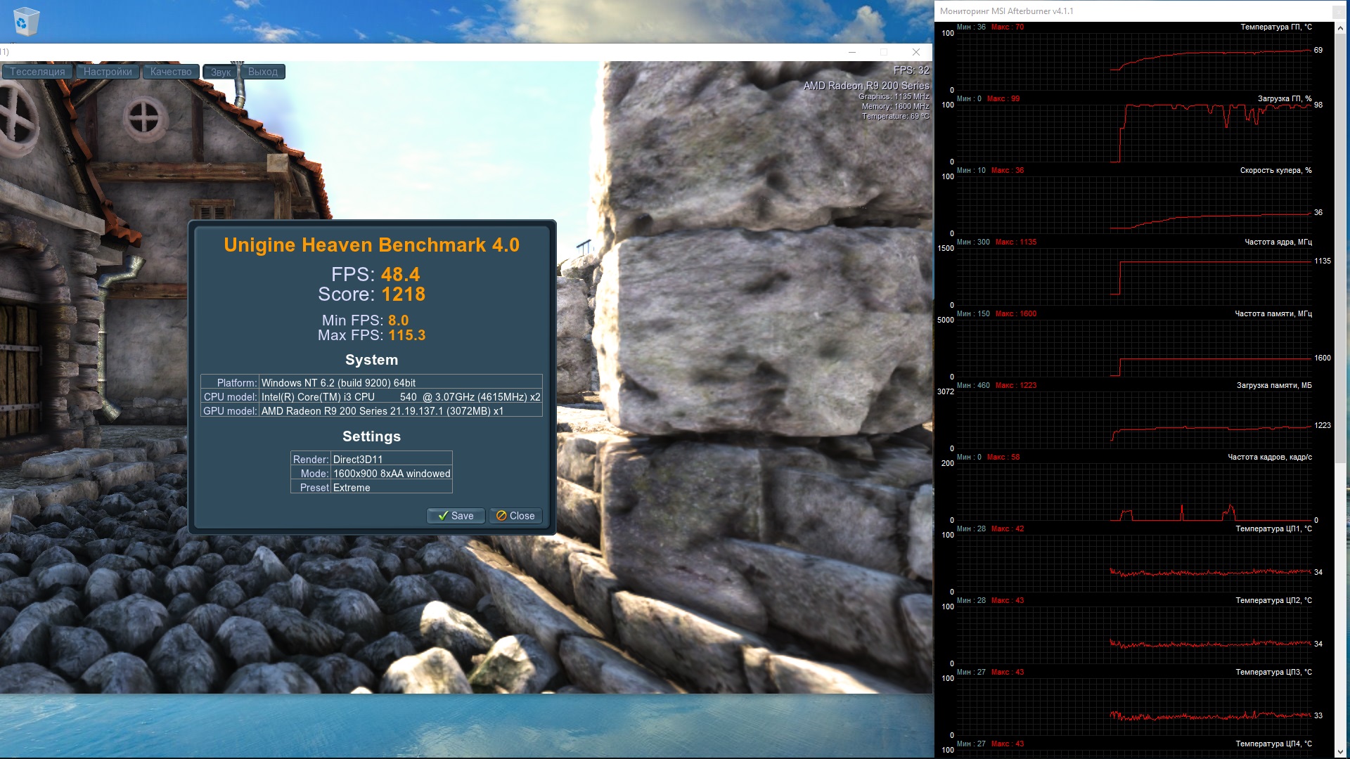The image size is (1350, 759).
Task: Open the Recycle Bin desktop icon
Action: [x=26, y=21]
